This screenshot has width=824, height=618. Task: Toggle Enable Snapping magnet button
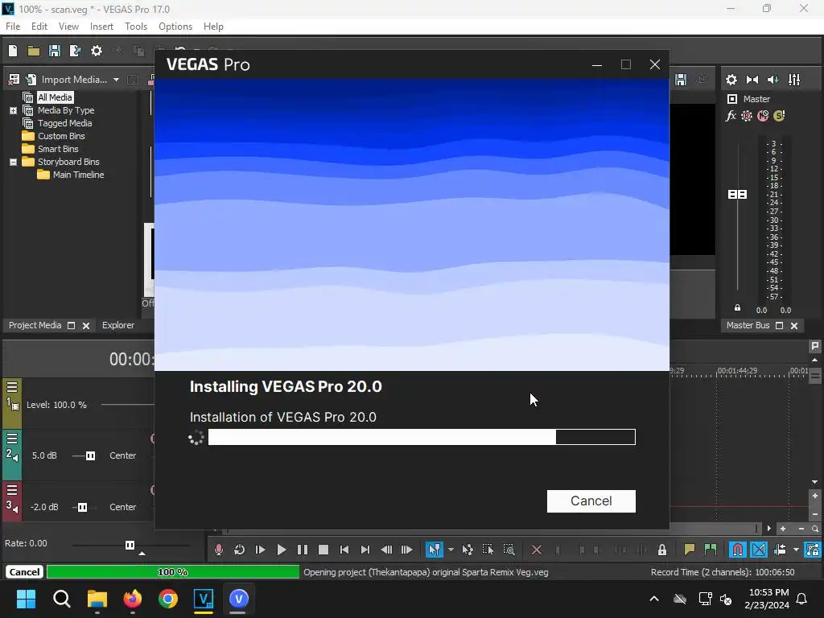tap(738, 550)
